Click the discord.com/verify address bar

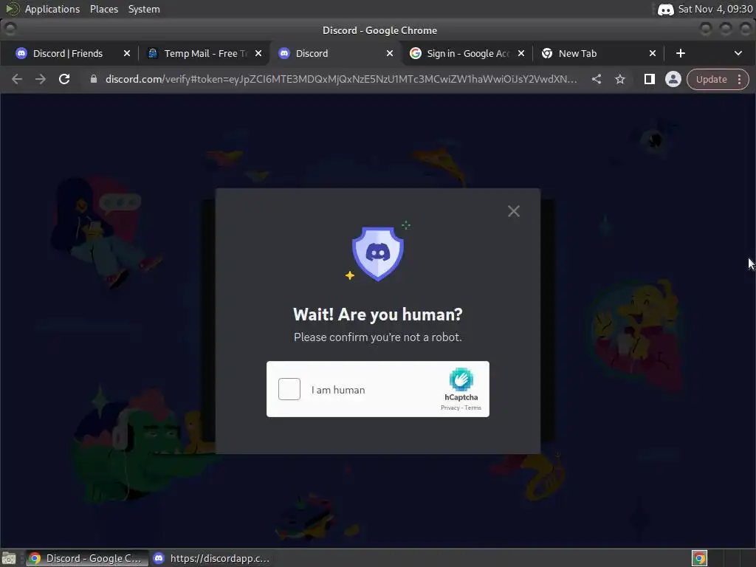pos(340,79)
